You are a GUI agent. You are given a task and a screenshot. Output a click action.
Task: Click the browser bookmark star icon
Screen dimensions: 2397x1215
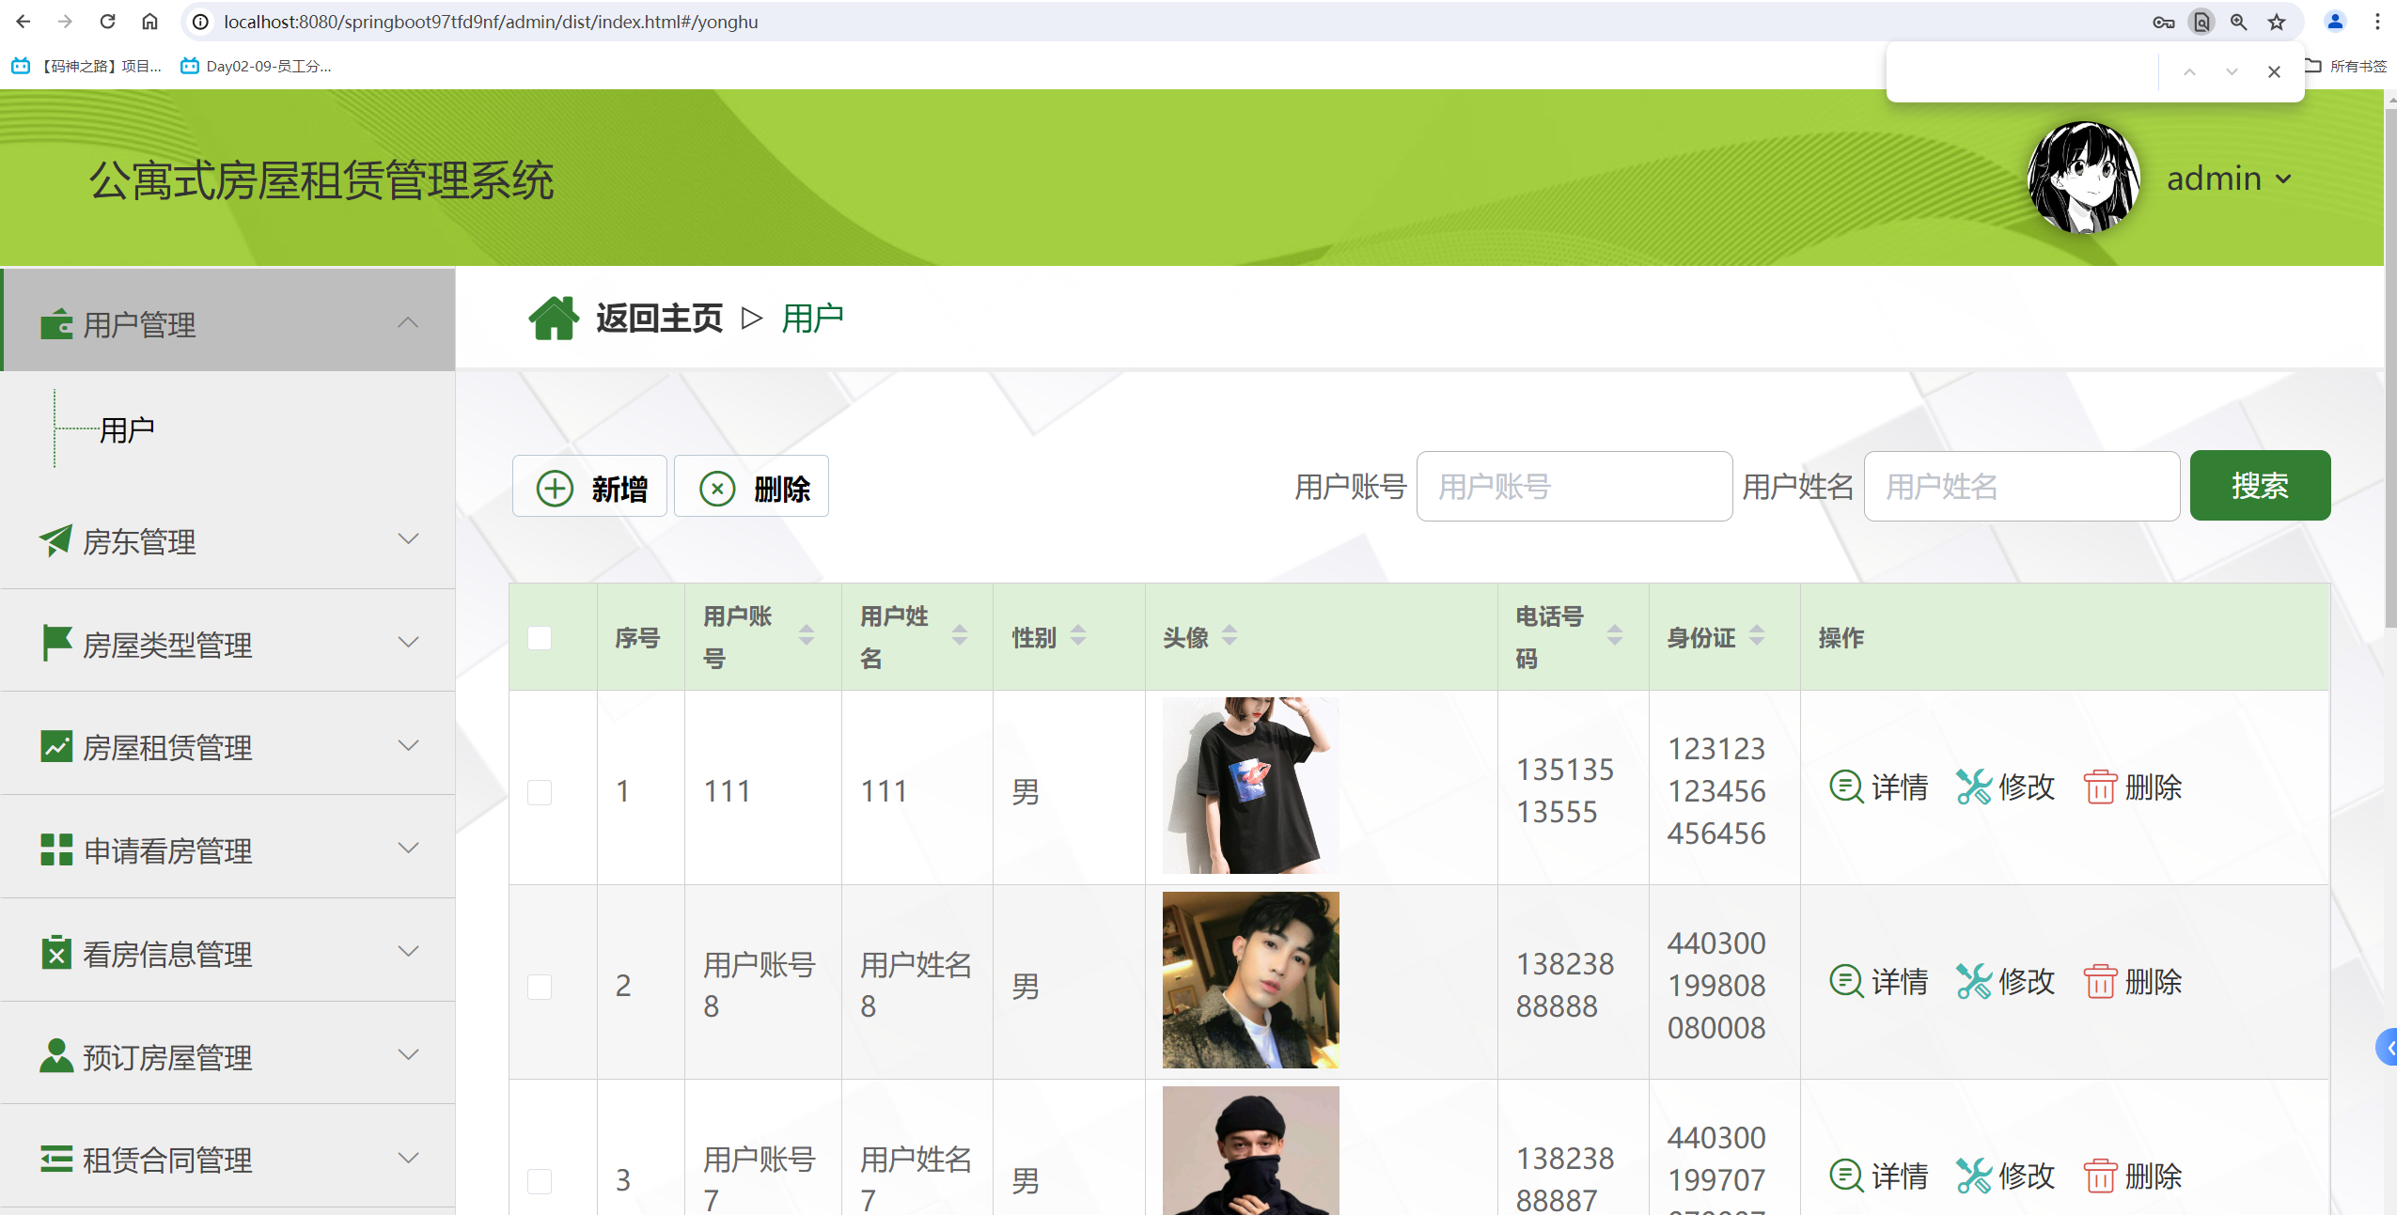point(2276,22)
